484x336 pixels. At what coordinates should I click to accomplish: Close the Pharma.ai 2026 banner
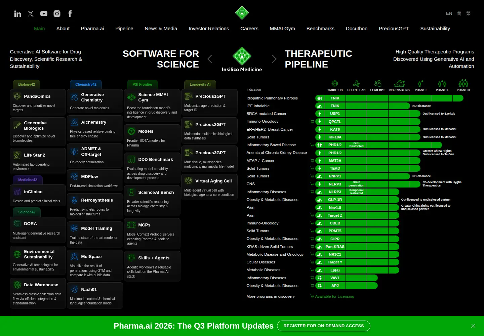tap(473, 326)
